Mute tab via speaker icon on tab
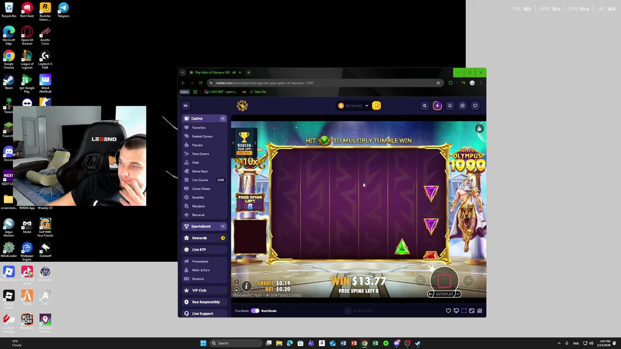The height and width of the screenshot is (349, 621). pos(234,73)
